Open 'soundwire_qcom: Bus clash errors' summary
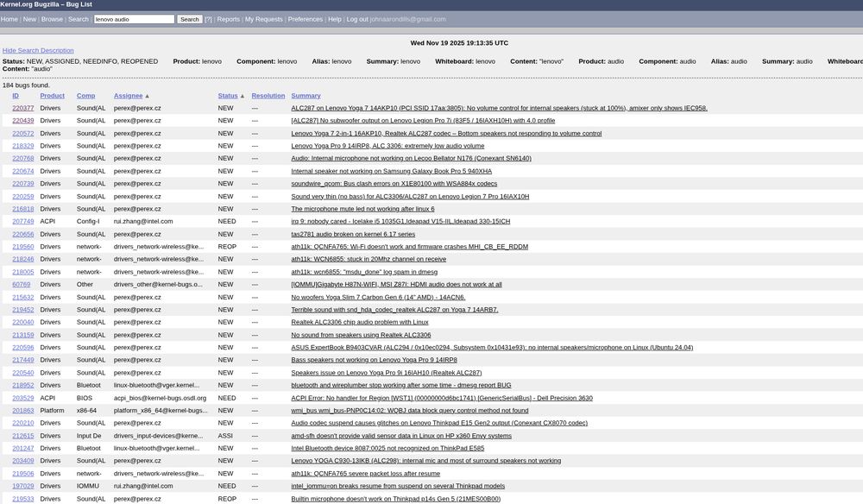The width and height of the screenshot is (863, 504). point(394,184)
